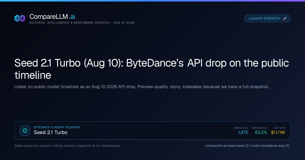Image resolution: width=305 pixels, height=160 pixels.
Task: Click the output price $1.1/1M
Action: click(278, 132)
